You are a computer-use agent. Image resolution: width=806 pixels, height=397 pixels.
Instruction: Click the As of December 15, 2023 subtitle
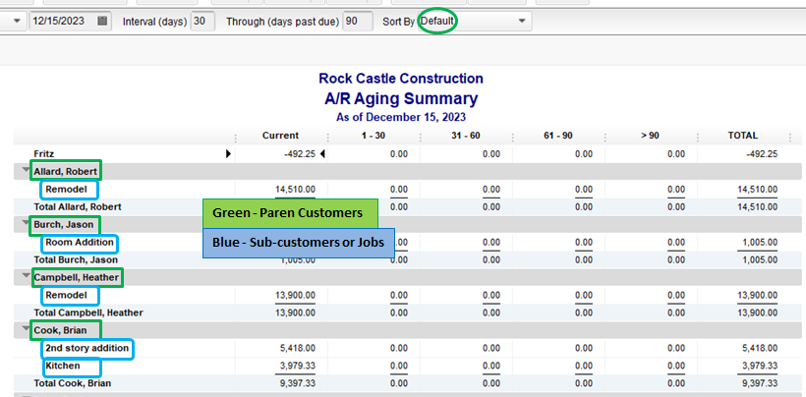401,117
